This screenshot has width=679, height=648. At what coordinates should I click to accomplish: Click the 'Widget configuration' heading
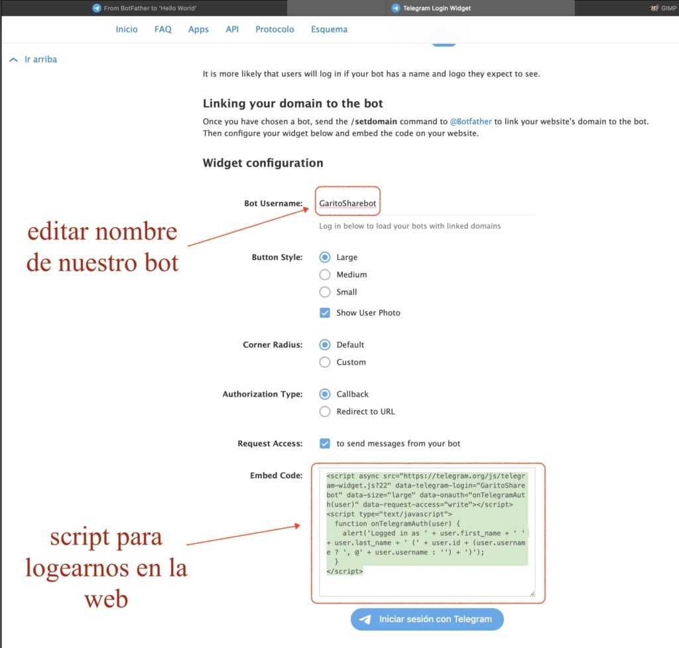point(263,163)
